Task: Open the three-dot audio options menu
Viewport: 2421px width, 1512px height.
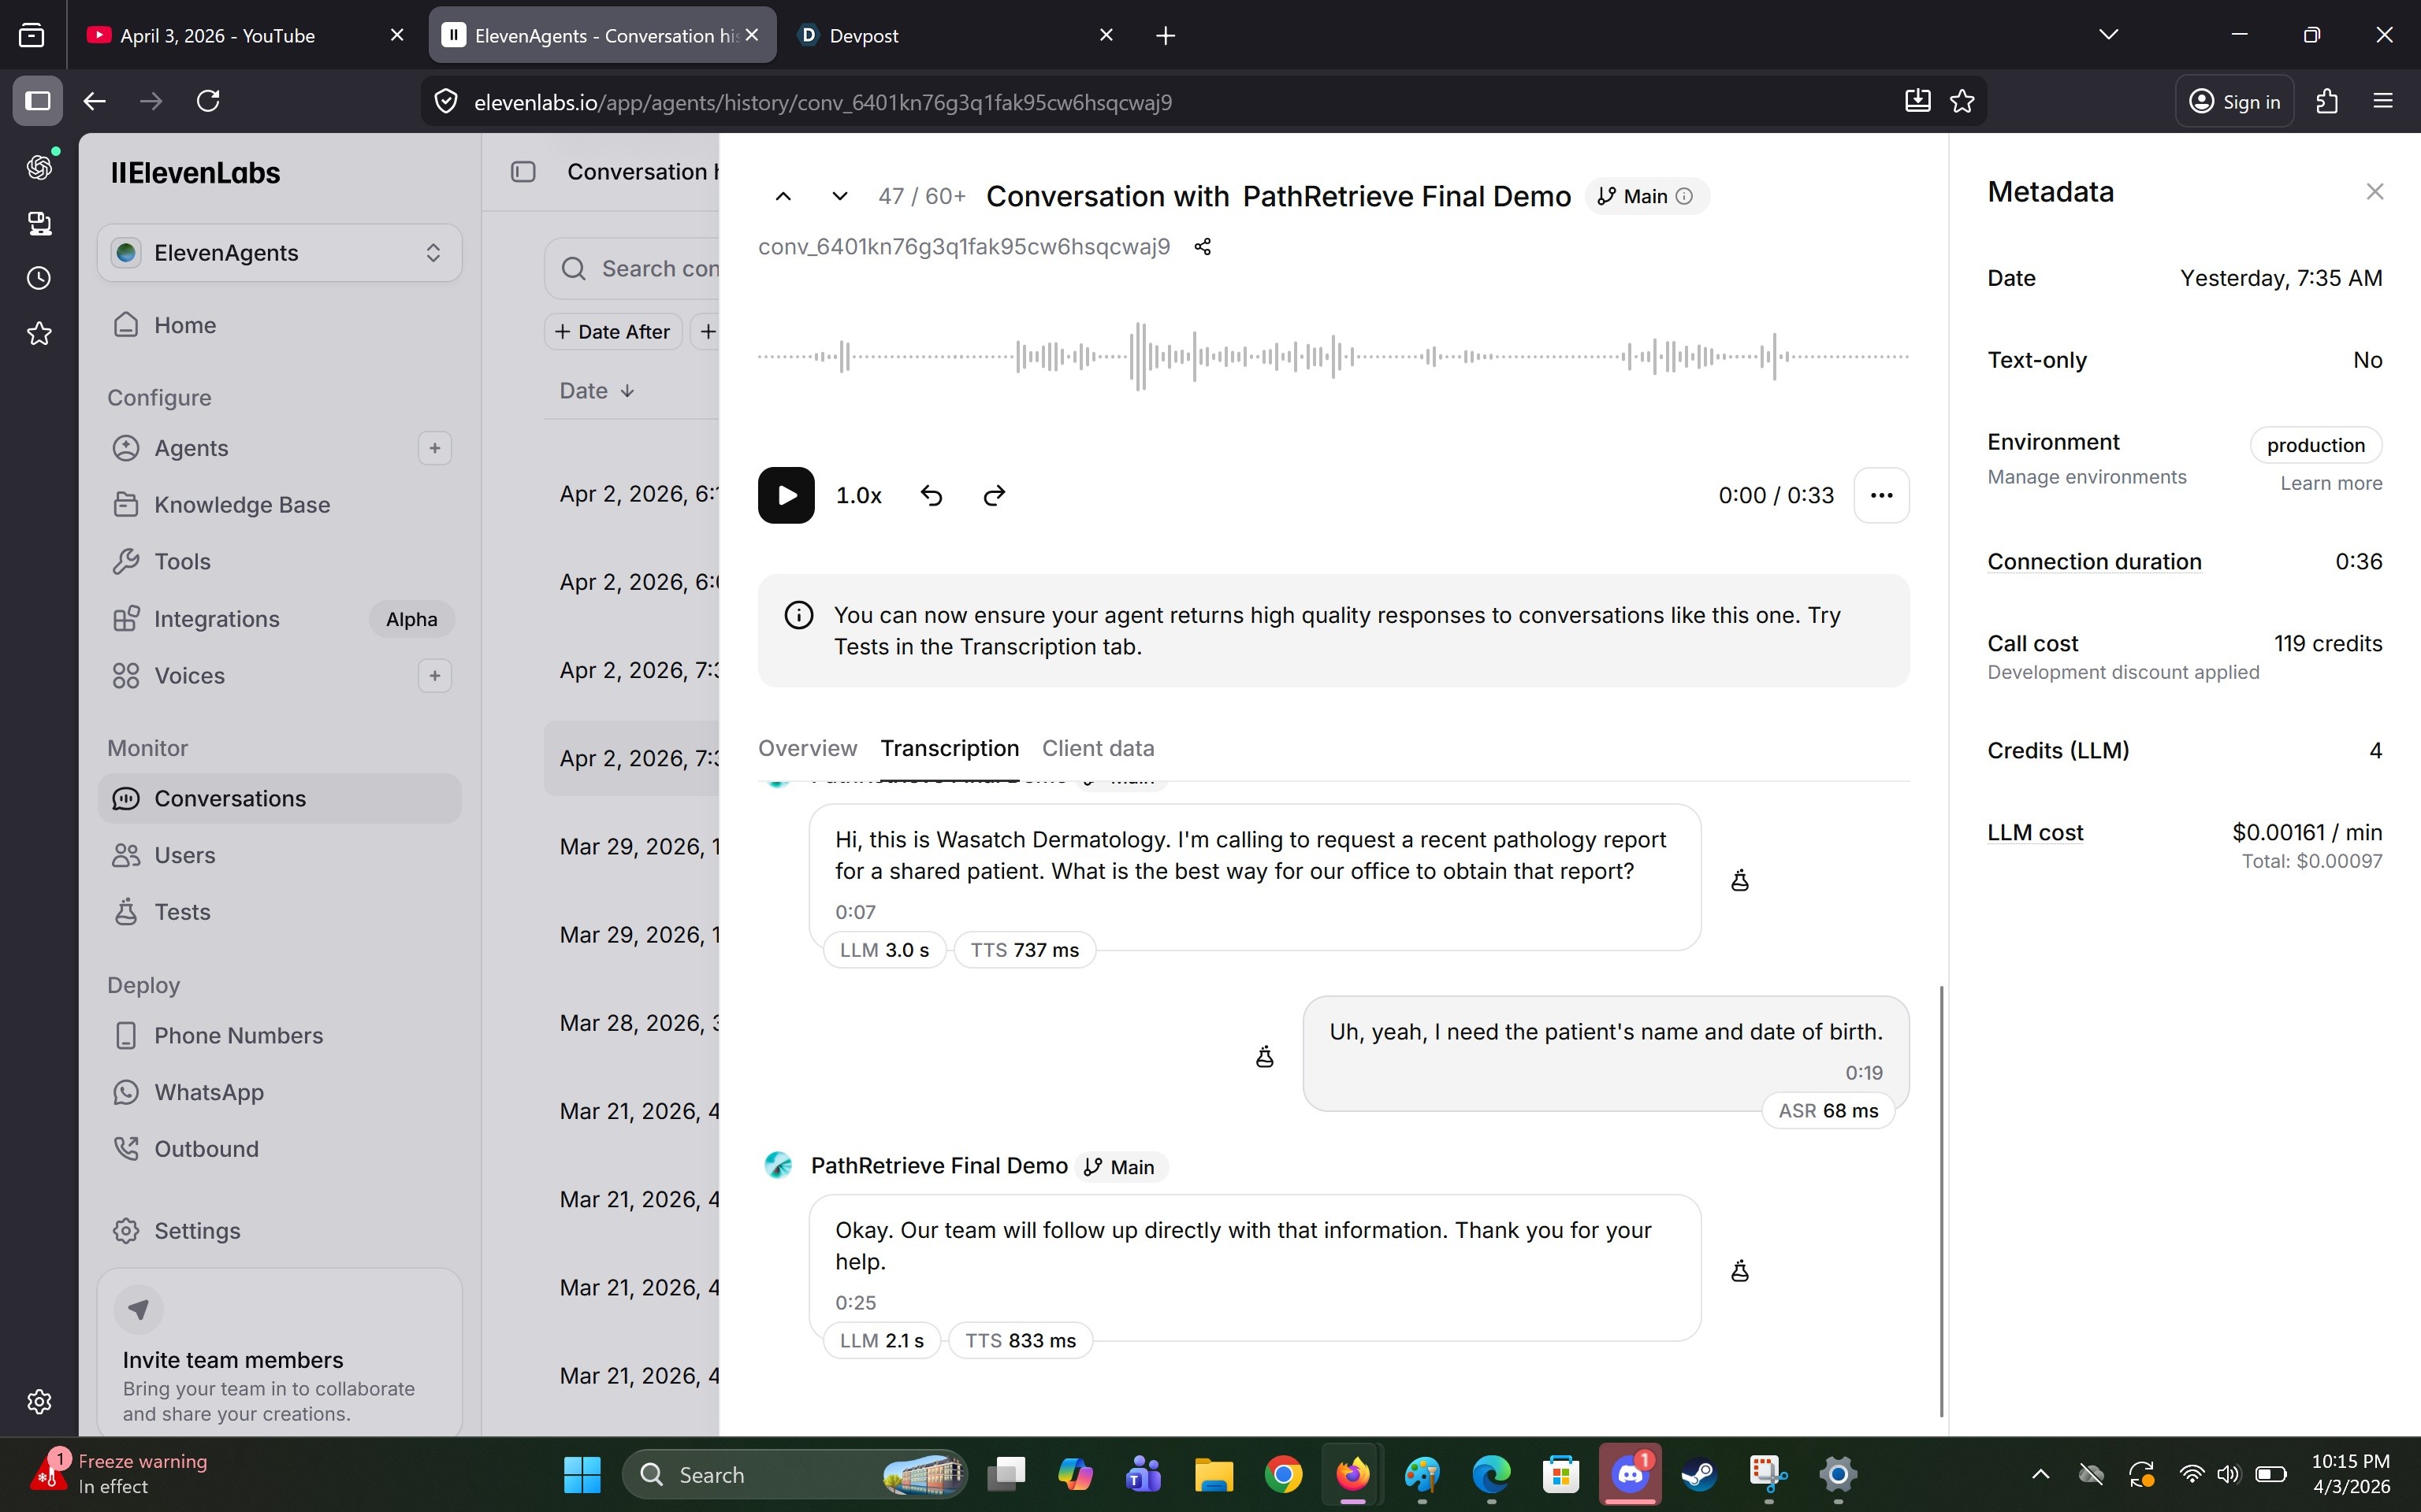Action: (x=1881, y=495)
